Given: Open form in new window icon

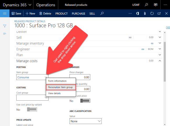Looking at the screenshot, I should tap(159, 13).
